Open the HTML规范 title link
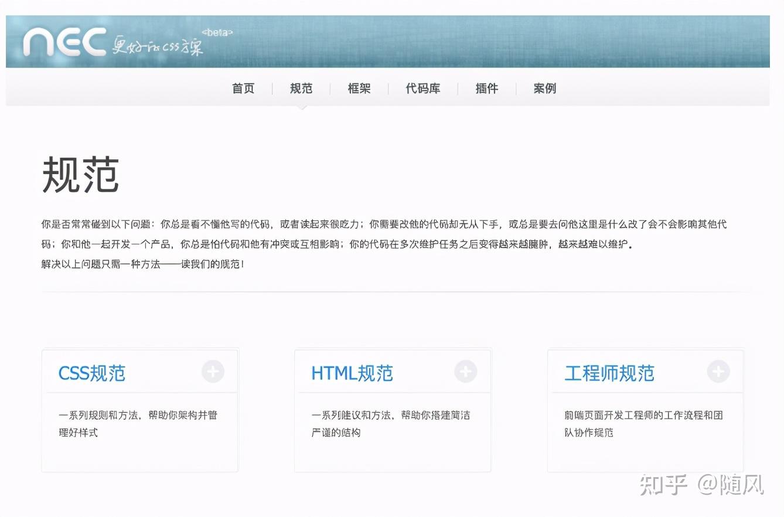This screenshot has width=784, height=517. point(352,373)
